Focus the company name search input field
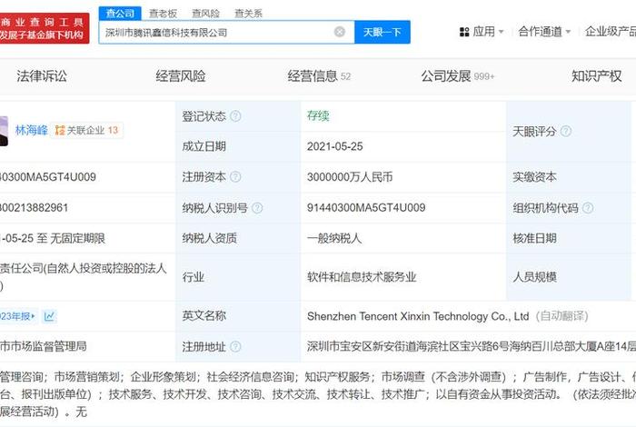Image resolution: width=636 pixels, height=427 pixels. (226, 32)
